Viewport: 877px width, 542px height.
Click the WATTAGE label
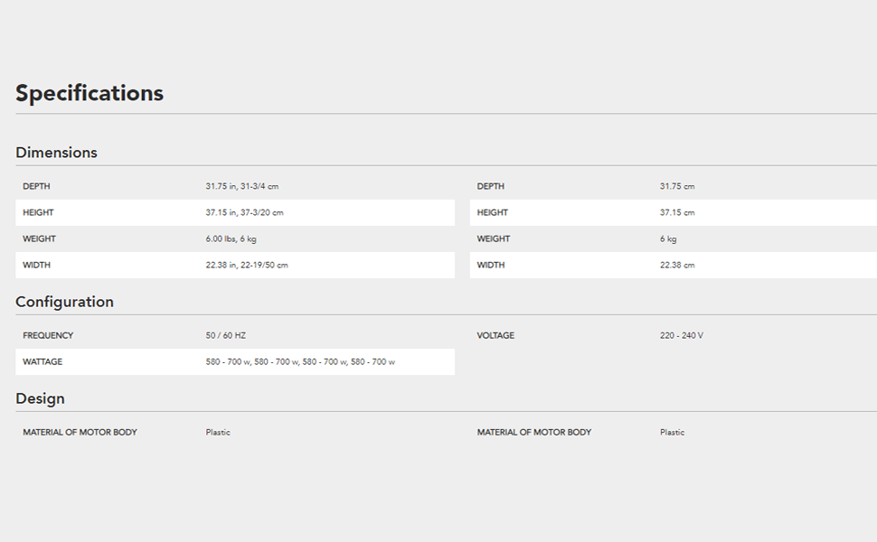(42, 361)
